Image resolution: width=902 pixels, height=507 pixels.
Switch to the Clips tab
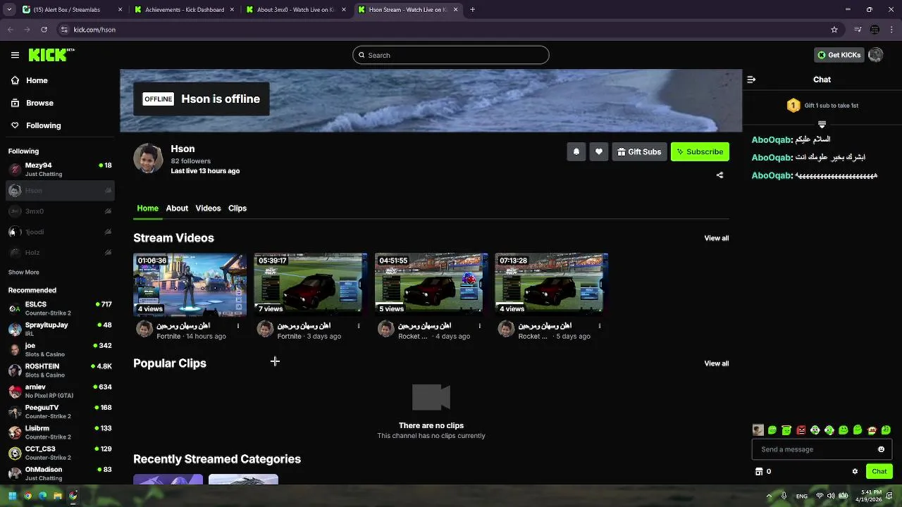[x=237, y=208]
